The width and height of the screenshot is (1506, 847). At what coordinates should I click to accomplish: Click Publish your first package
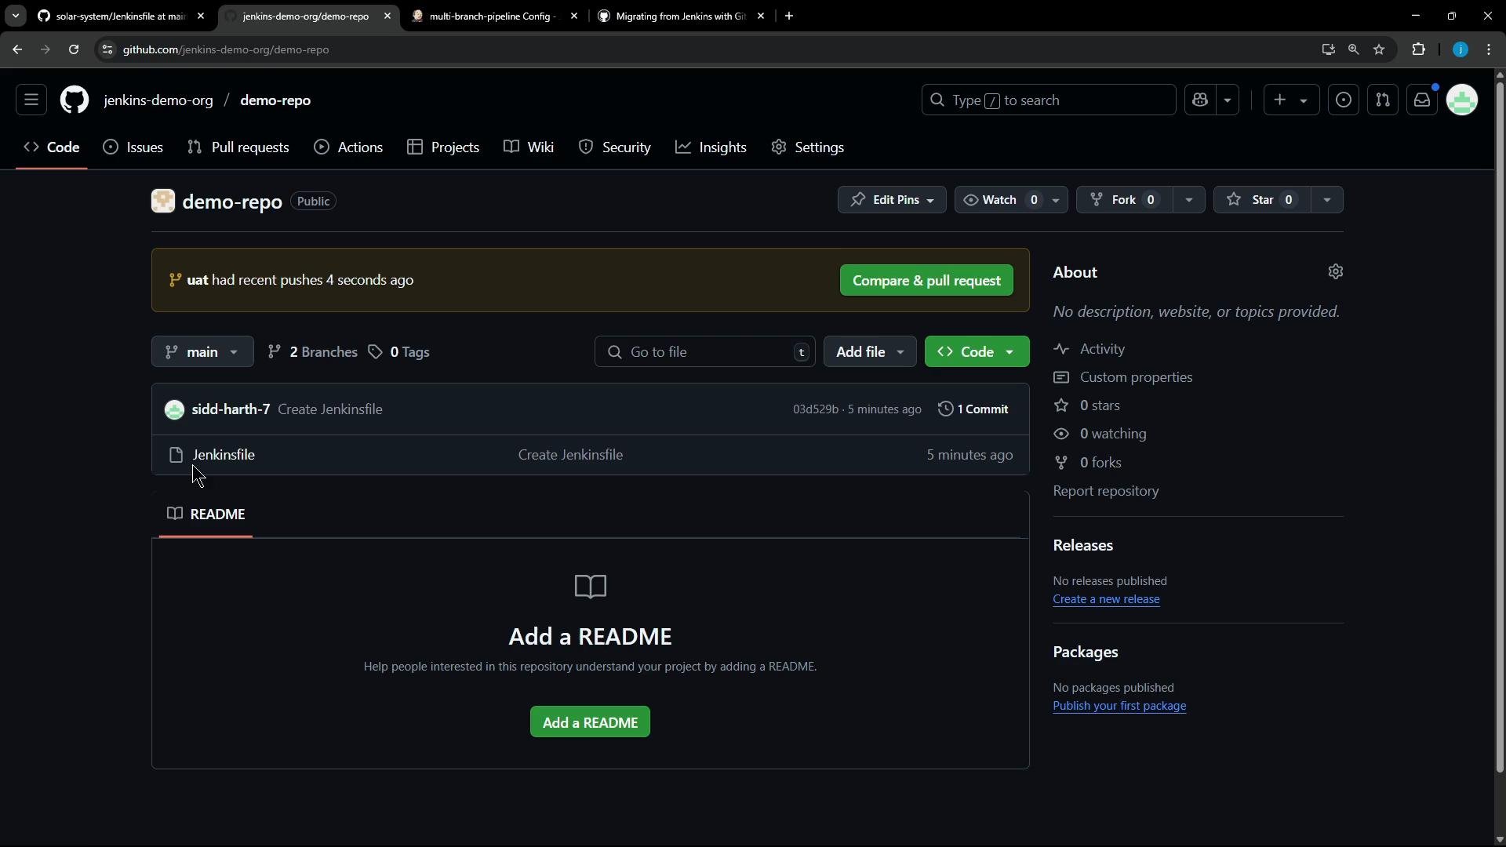tap(1119, 706)
